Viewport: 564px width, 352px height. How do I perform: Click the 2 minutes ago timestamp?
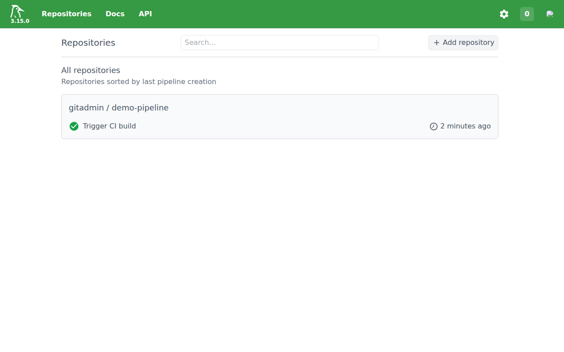pyautogui.click(x=465, y=126)
